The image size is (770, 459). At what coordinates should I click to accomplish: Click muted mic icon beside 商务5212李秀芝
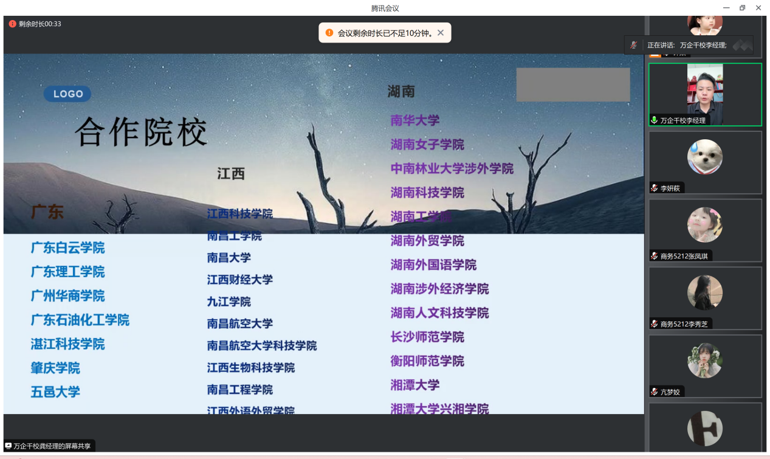coord(655,324)
